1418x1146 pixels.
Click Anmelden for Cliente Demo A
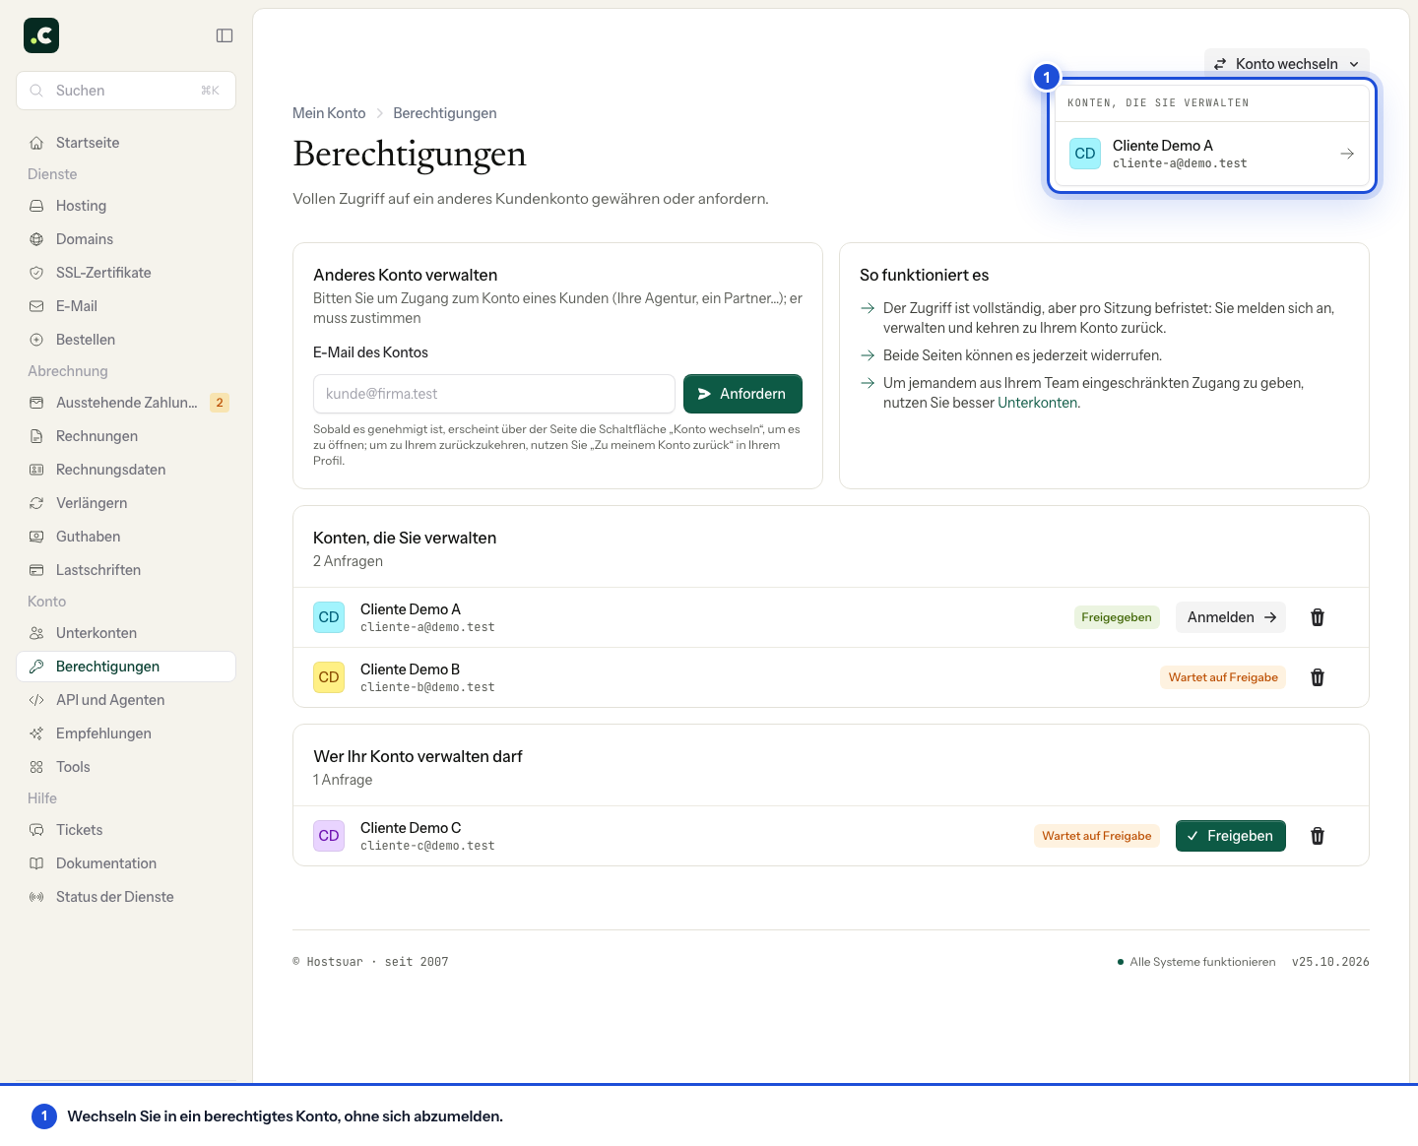pyautogui.click(x=1231, y=617)
